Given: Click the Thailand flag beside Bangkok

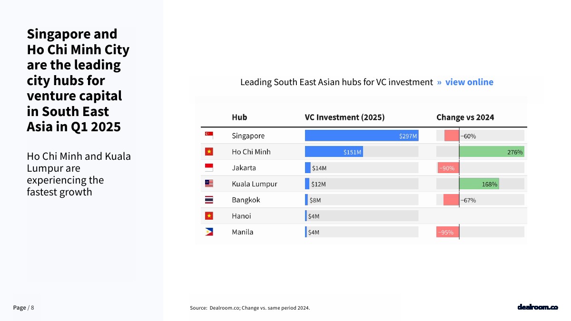Looking at the screenshot, I should [209, 200].
